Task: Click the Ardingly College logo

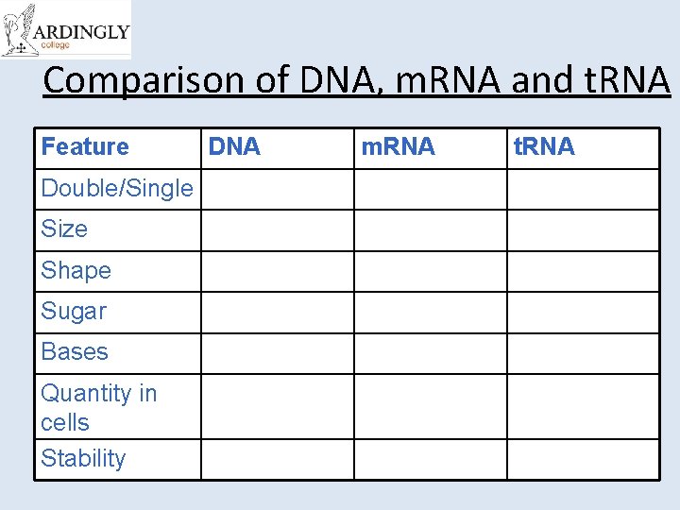Action: (x=66, y=30)
